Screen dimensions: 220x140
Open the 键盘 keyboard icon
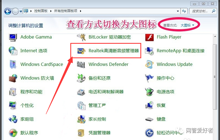[x=149, y=119]
